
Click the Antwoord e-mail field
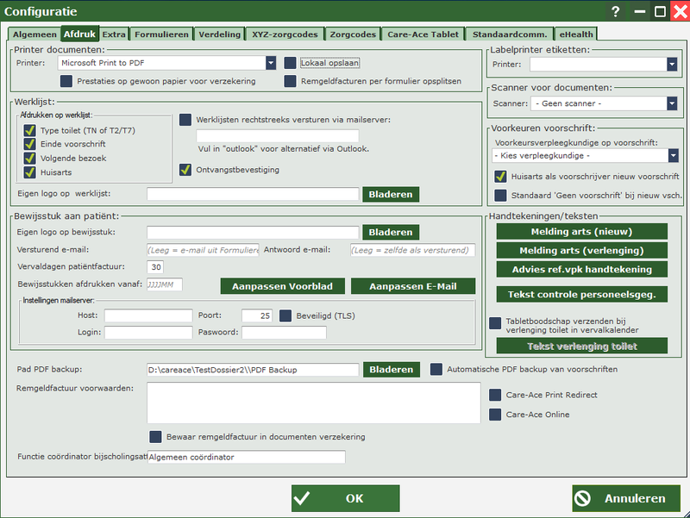click(x=413, y=250)
